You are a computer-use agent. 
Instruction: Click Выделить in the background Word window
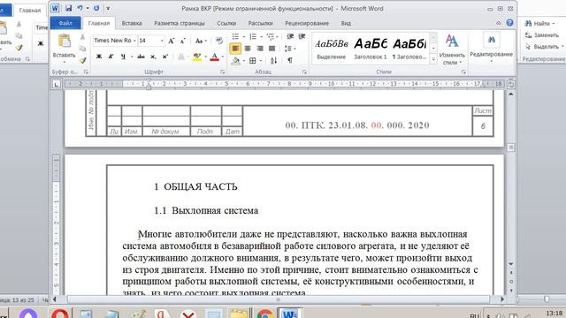pos(545,47)
